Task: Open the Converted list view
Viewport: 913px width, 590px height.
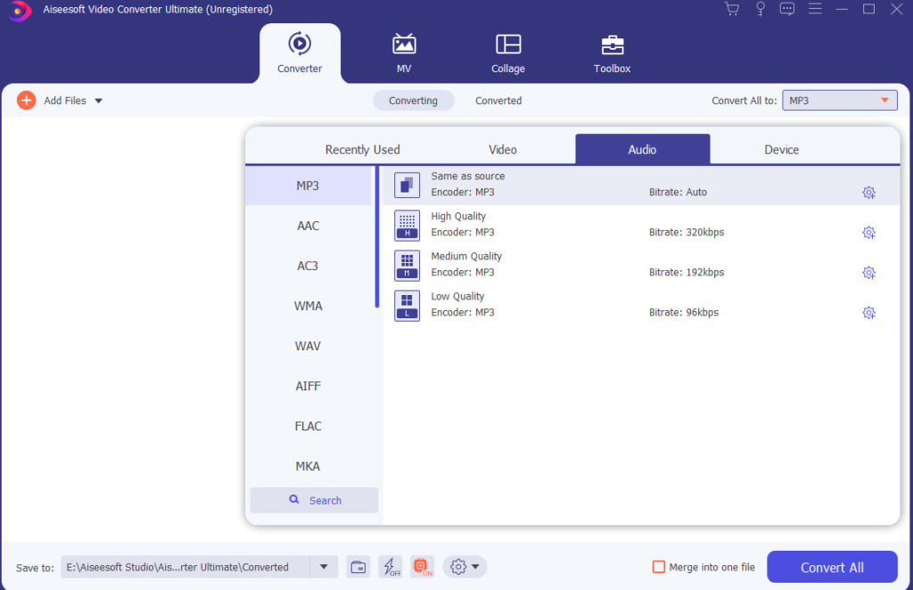Action: coord(498,100)
